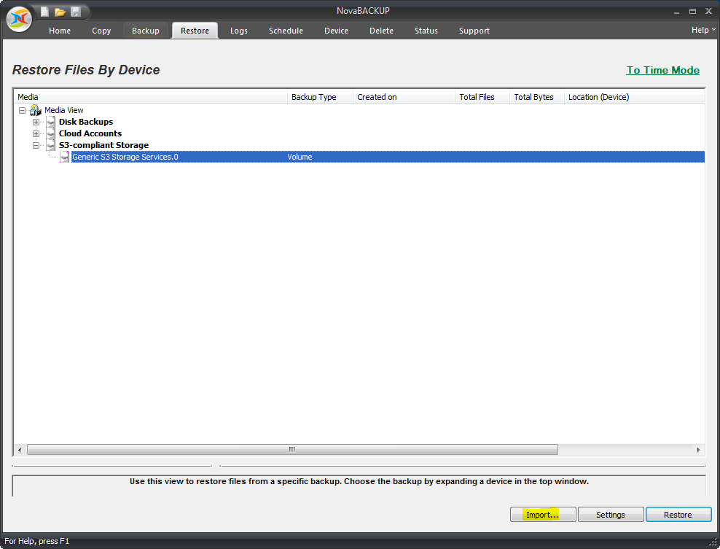The image size is (720, 549).
Task: Sort by the Created on column header
Action: (x=404, y=97)
